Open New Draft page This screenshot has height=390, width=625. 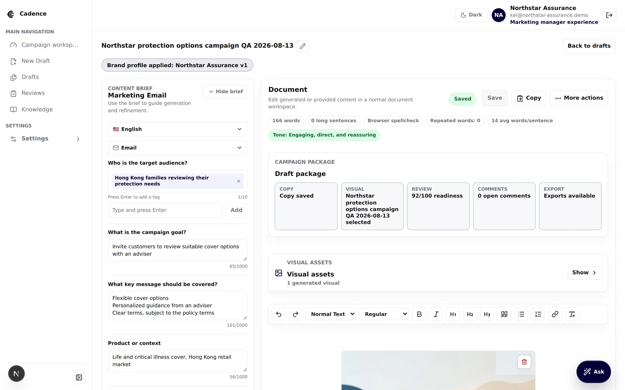[x=46, y=61]
